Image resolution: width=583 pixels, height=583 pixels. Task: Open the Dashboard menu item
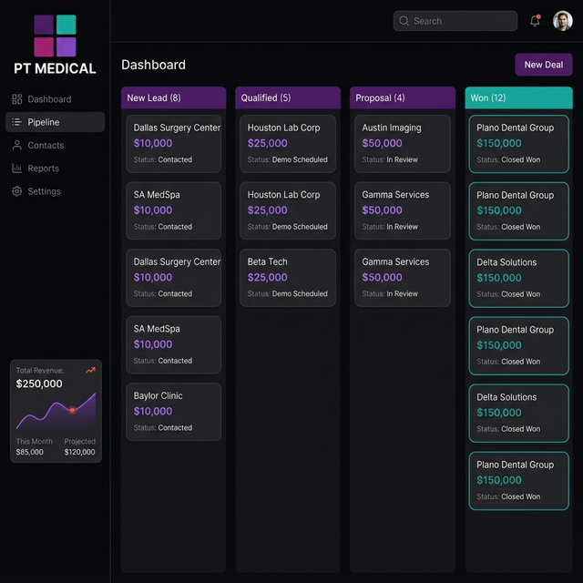point(55,99)
